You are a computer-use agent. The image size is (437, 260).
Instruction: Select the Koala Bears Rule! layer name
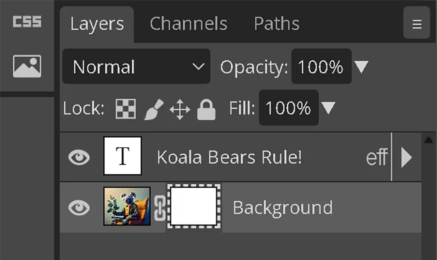229,157
